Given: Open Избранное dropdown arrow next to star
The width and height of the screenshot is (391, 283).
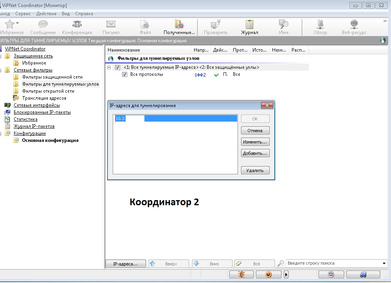Looking at the screenshot, I should click(x=18, y=23).
